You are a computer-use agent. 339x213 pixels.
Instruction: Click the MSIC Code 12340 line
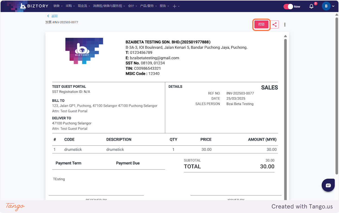[142, 74]
